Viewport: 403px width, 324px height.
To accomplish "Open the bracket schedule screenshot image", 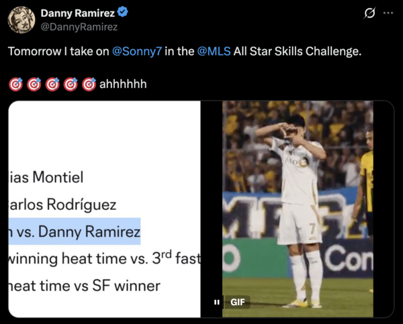I will [104, 209].
